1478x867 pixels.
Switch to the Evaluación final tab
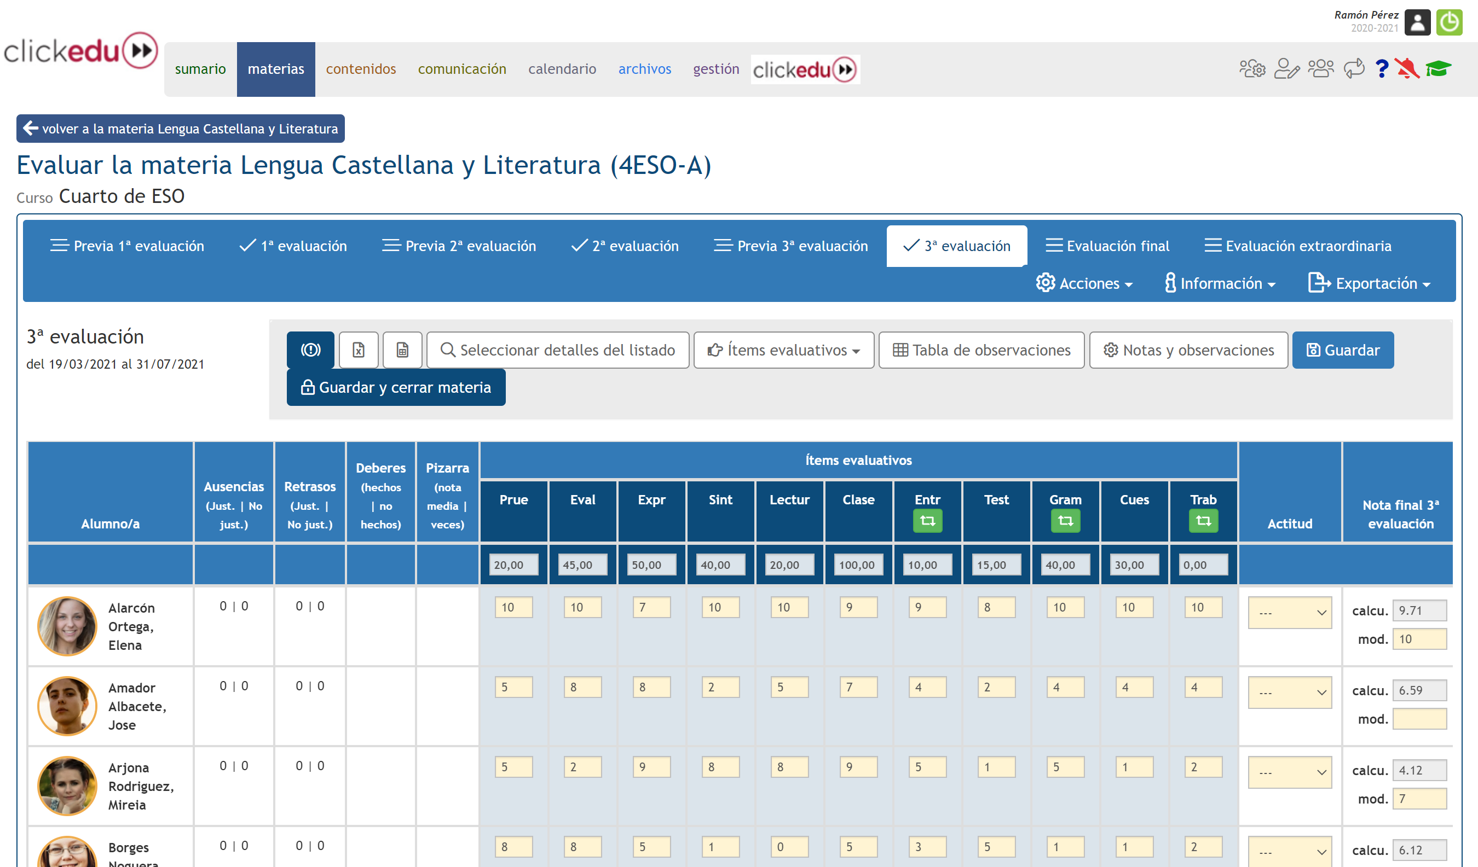coord(1107,246)
